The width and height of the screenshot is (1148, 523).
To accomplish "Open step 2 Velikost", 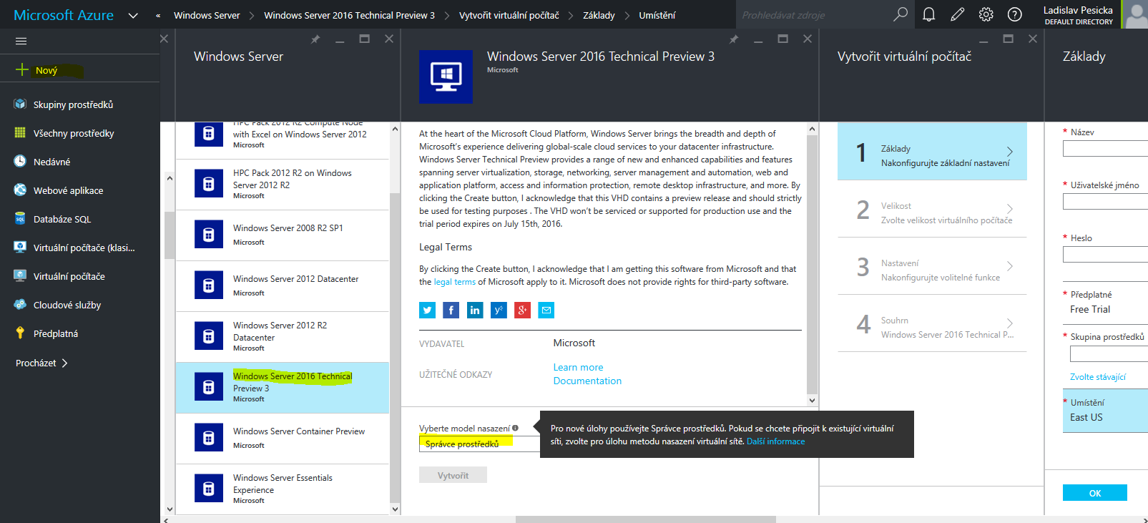I will click(x=932, y=209).
